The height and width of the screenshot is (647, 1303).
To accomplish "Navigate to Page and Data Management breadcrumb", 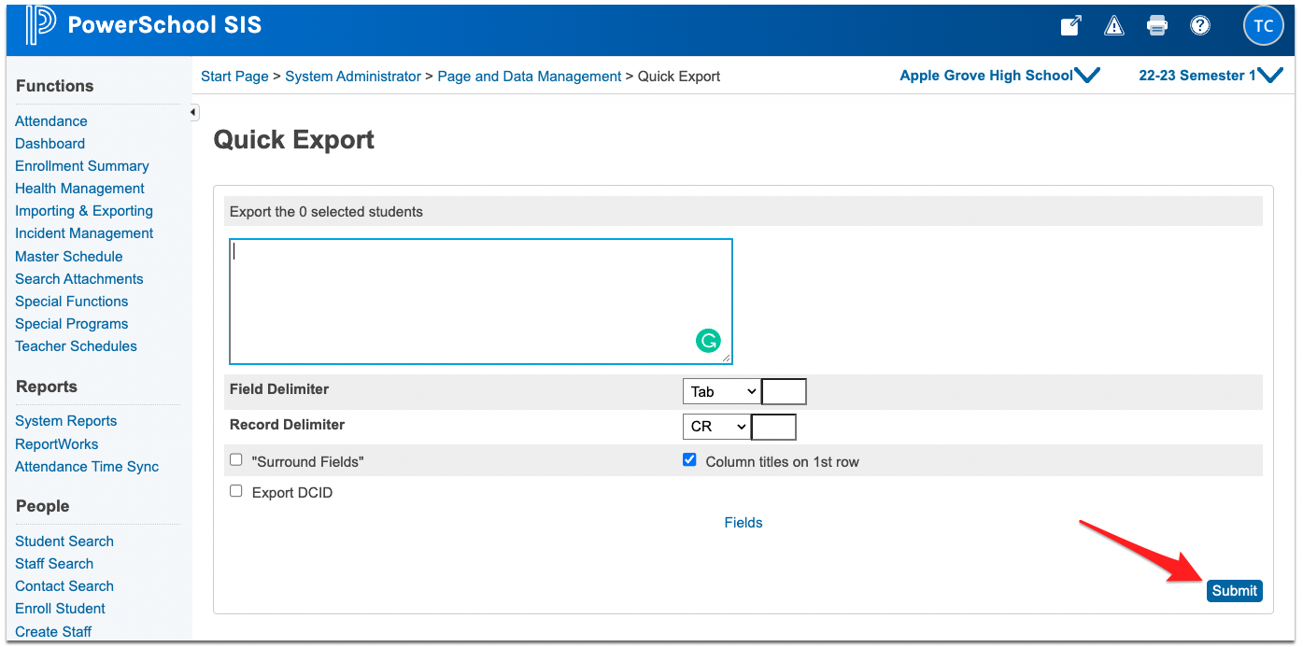I will point(529,76).
